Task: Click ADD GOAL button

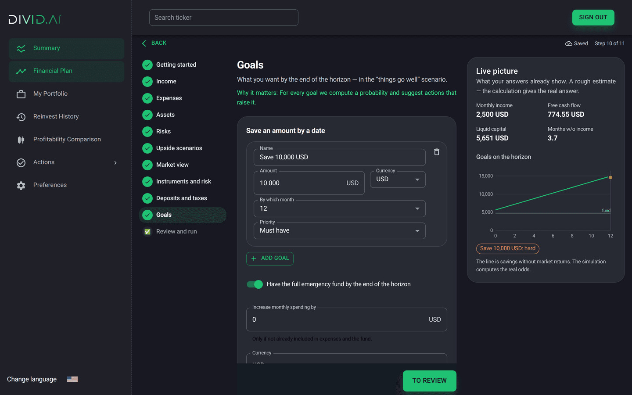Action: 270,259
